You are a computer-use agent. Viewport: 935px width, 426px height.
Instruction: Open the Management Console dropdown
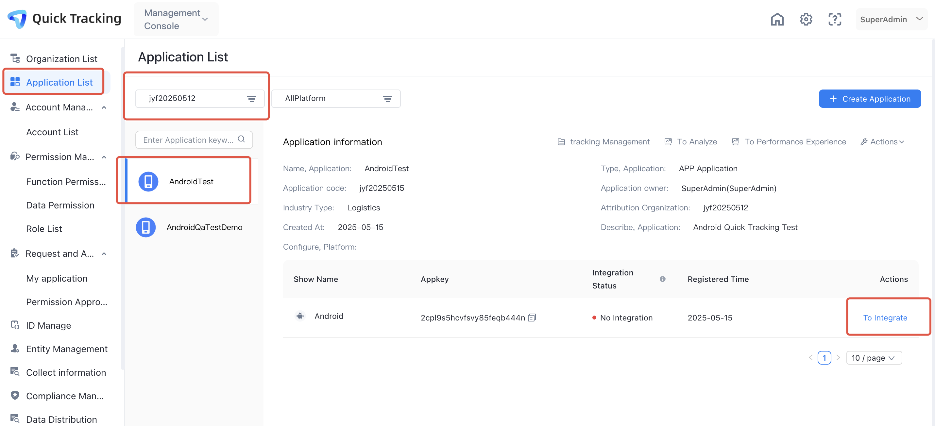coord(176,19)
